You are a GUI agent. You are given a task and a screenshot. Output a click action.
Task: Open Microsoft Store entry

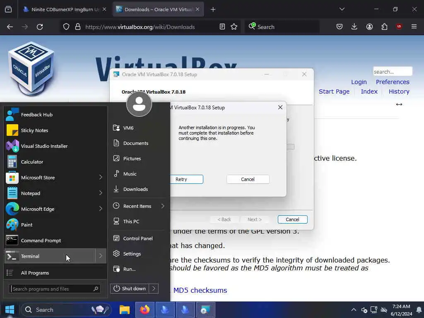[50, 178]
